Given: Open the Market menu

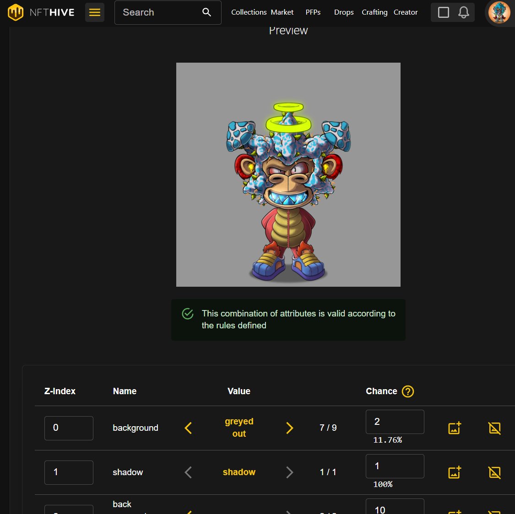Looking at the screenshot, I should click(x=282, y=12).
